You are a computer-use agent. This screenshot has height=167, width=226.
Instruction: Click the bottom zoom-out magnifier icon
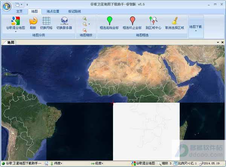click(85, 30)
